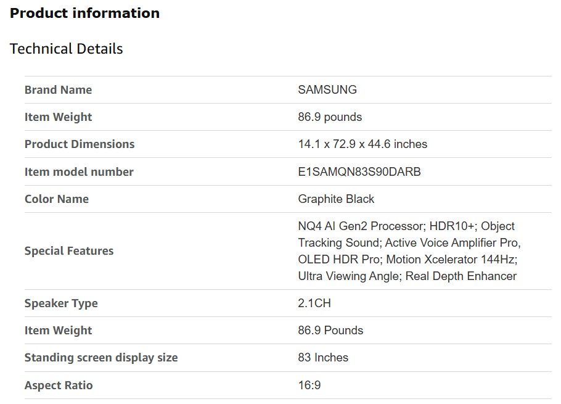Select the 14.1 x 72.9 x 44.6 inches value

[362, 144]
